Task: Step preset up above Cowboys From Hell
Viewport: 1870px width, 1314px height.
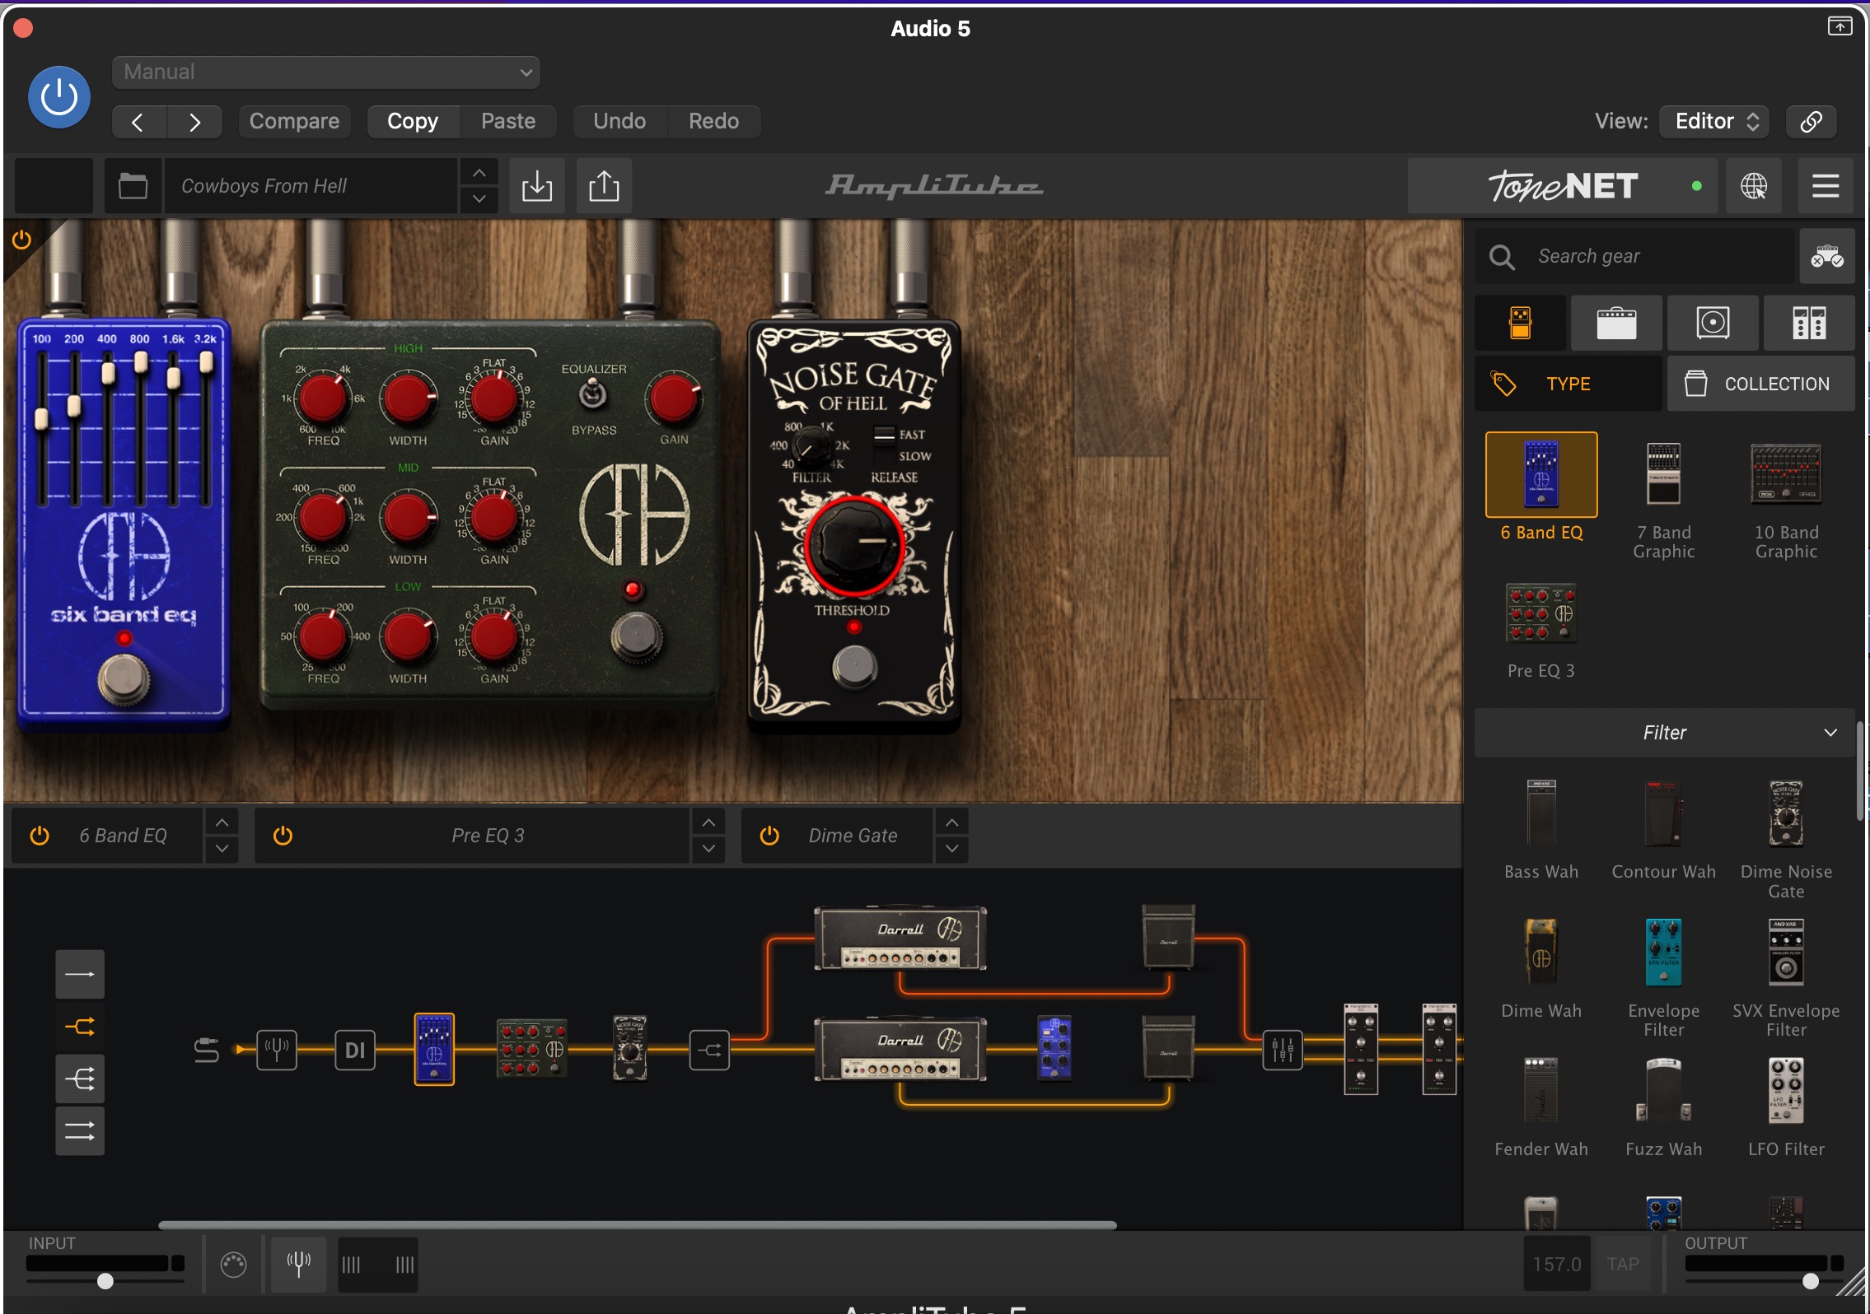Action: coord(479,173)
